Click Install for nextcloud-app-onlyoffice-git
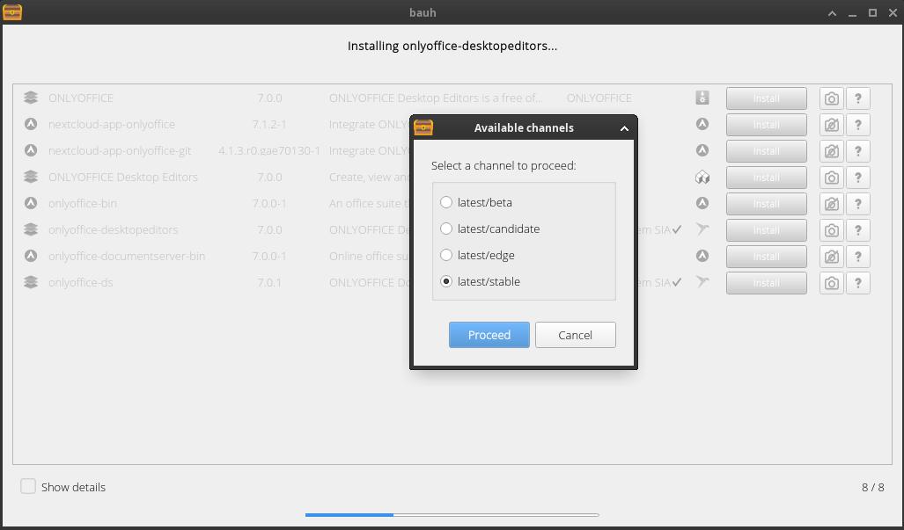This screenshot has height=530, width=904. click(766, 151)
